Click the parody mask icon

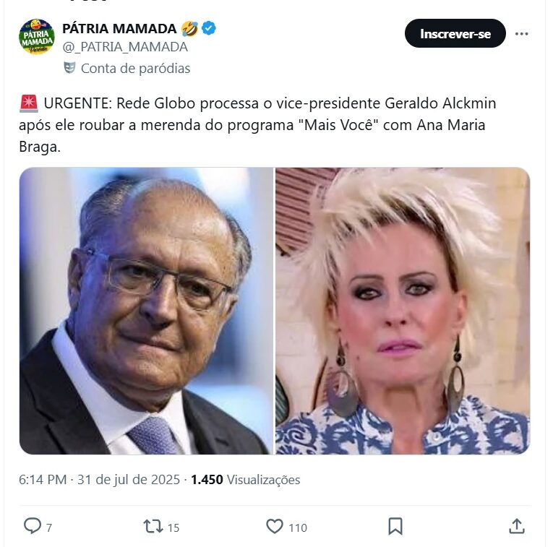tap(69, 68)
